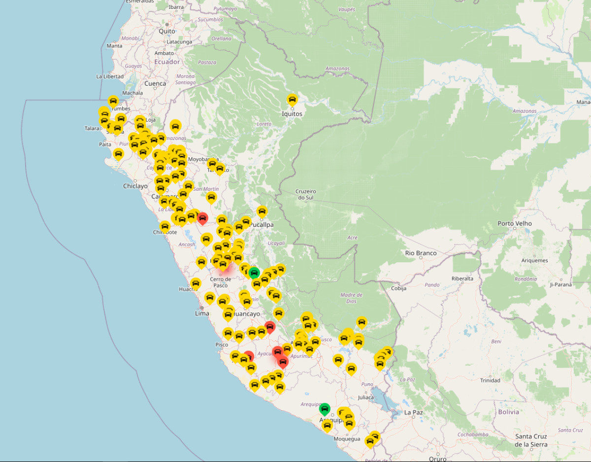Click the Quito city label
The image size is (591, 462).
coord(166,31)
